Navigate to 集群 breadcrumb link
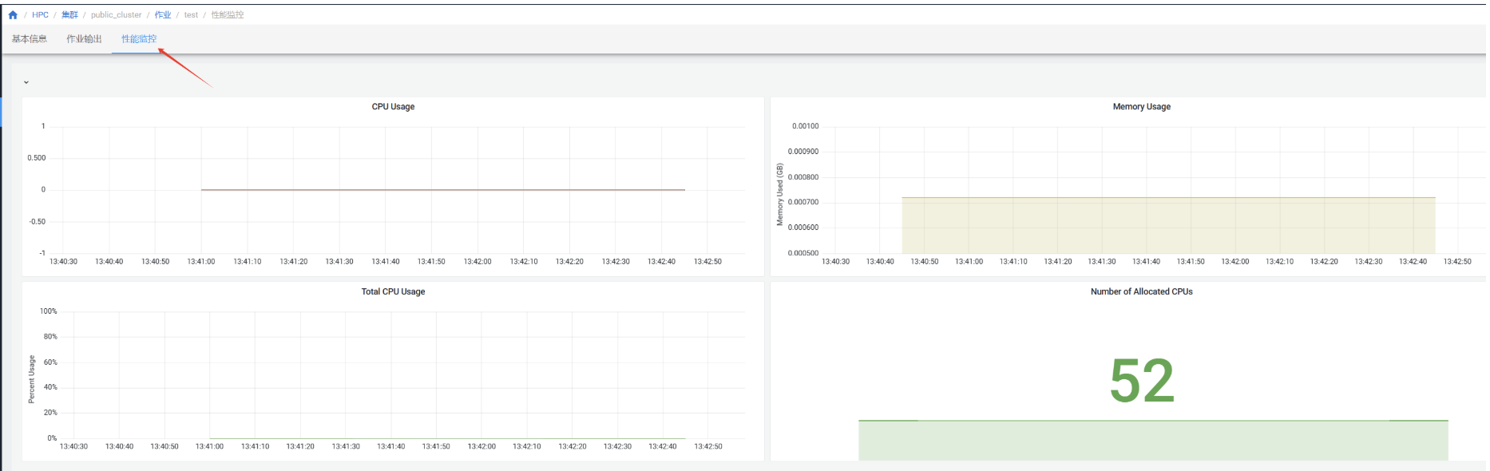 click(x=69, y=15)
